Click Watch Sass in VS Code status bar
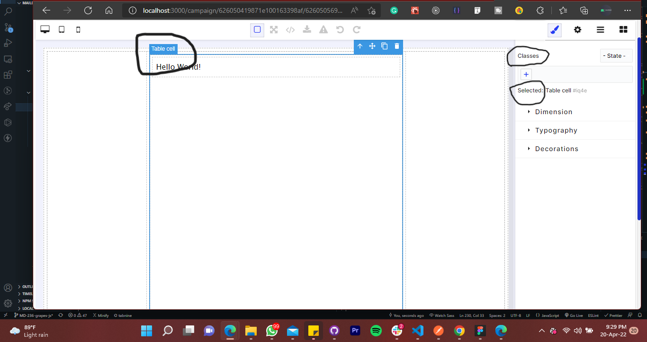This screenshot has height=342, width=647. click(x=441, y=315)
